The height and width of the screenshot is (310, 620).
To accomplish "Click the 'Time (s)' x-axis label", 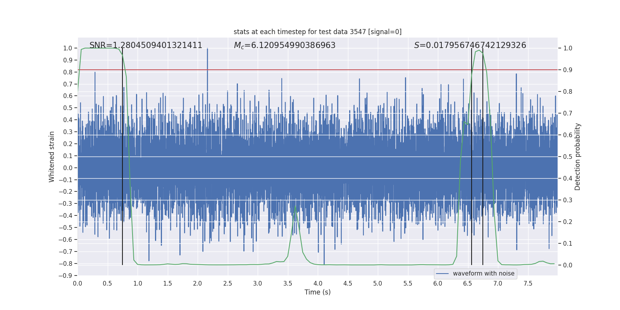I will coord(317,292).
